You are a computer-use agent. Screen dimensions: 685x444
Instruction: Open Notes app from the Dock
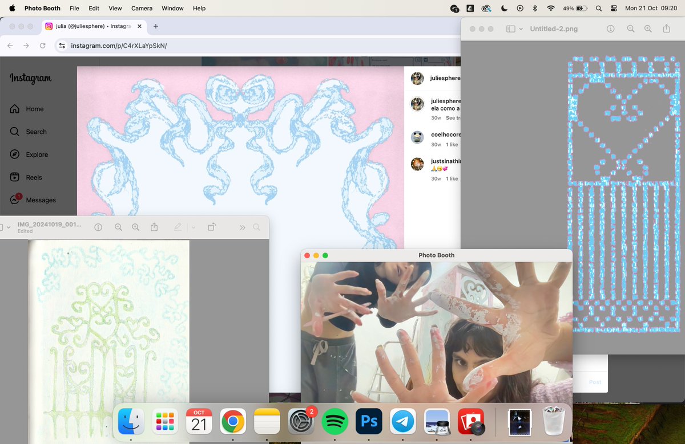point(267,422)
